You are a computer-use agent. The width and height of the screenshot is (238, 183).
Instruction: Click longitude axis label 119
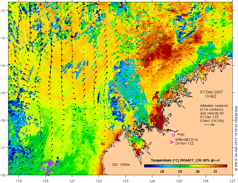(x=19, y=181)
